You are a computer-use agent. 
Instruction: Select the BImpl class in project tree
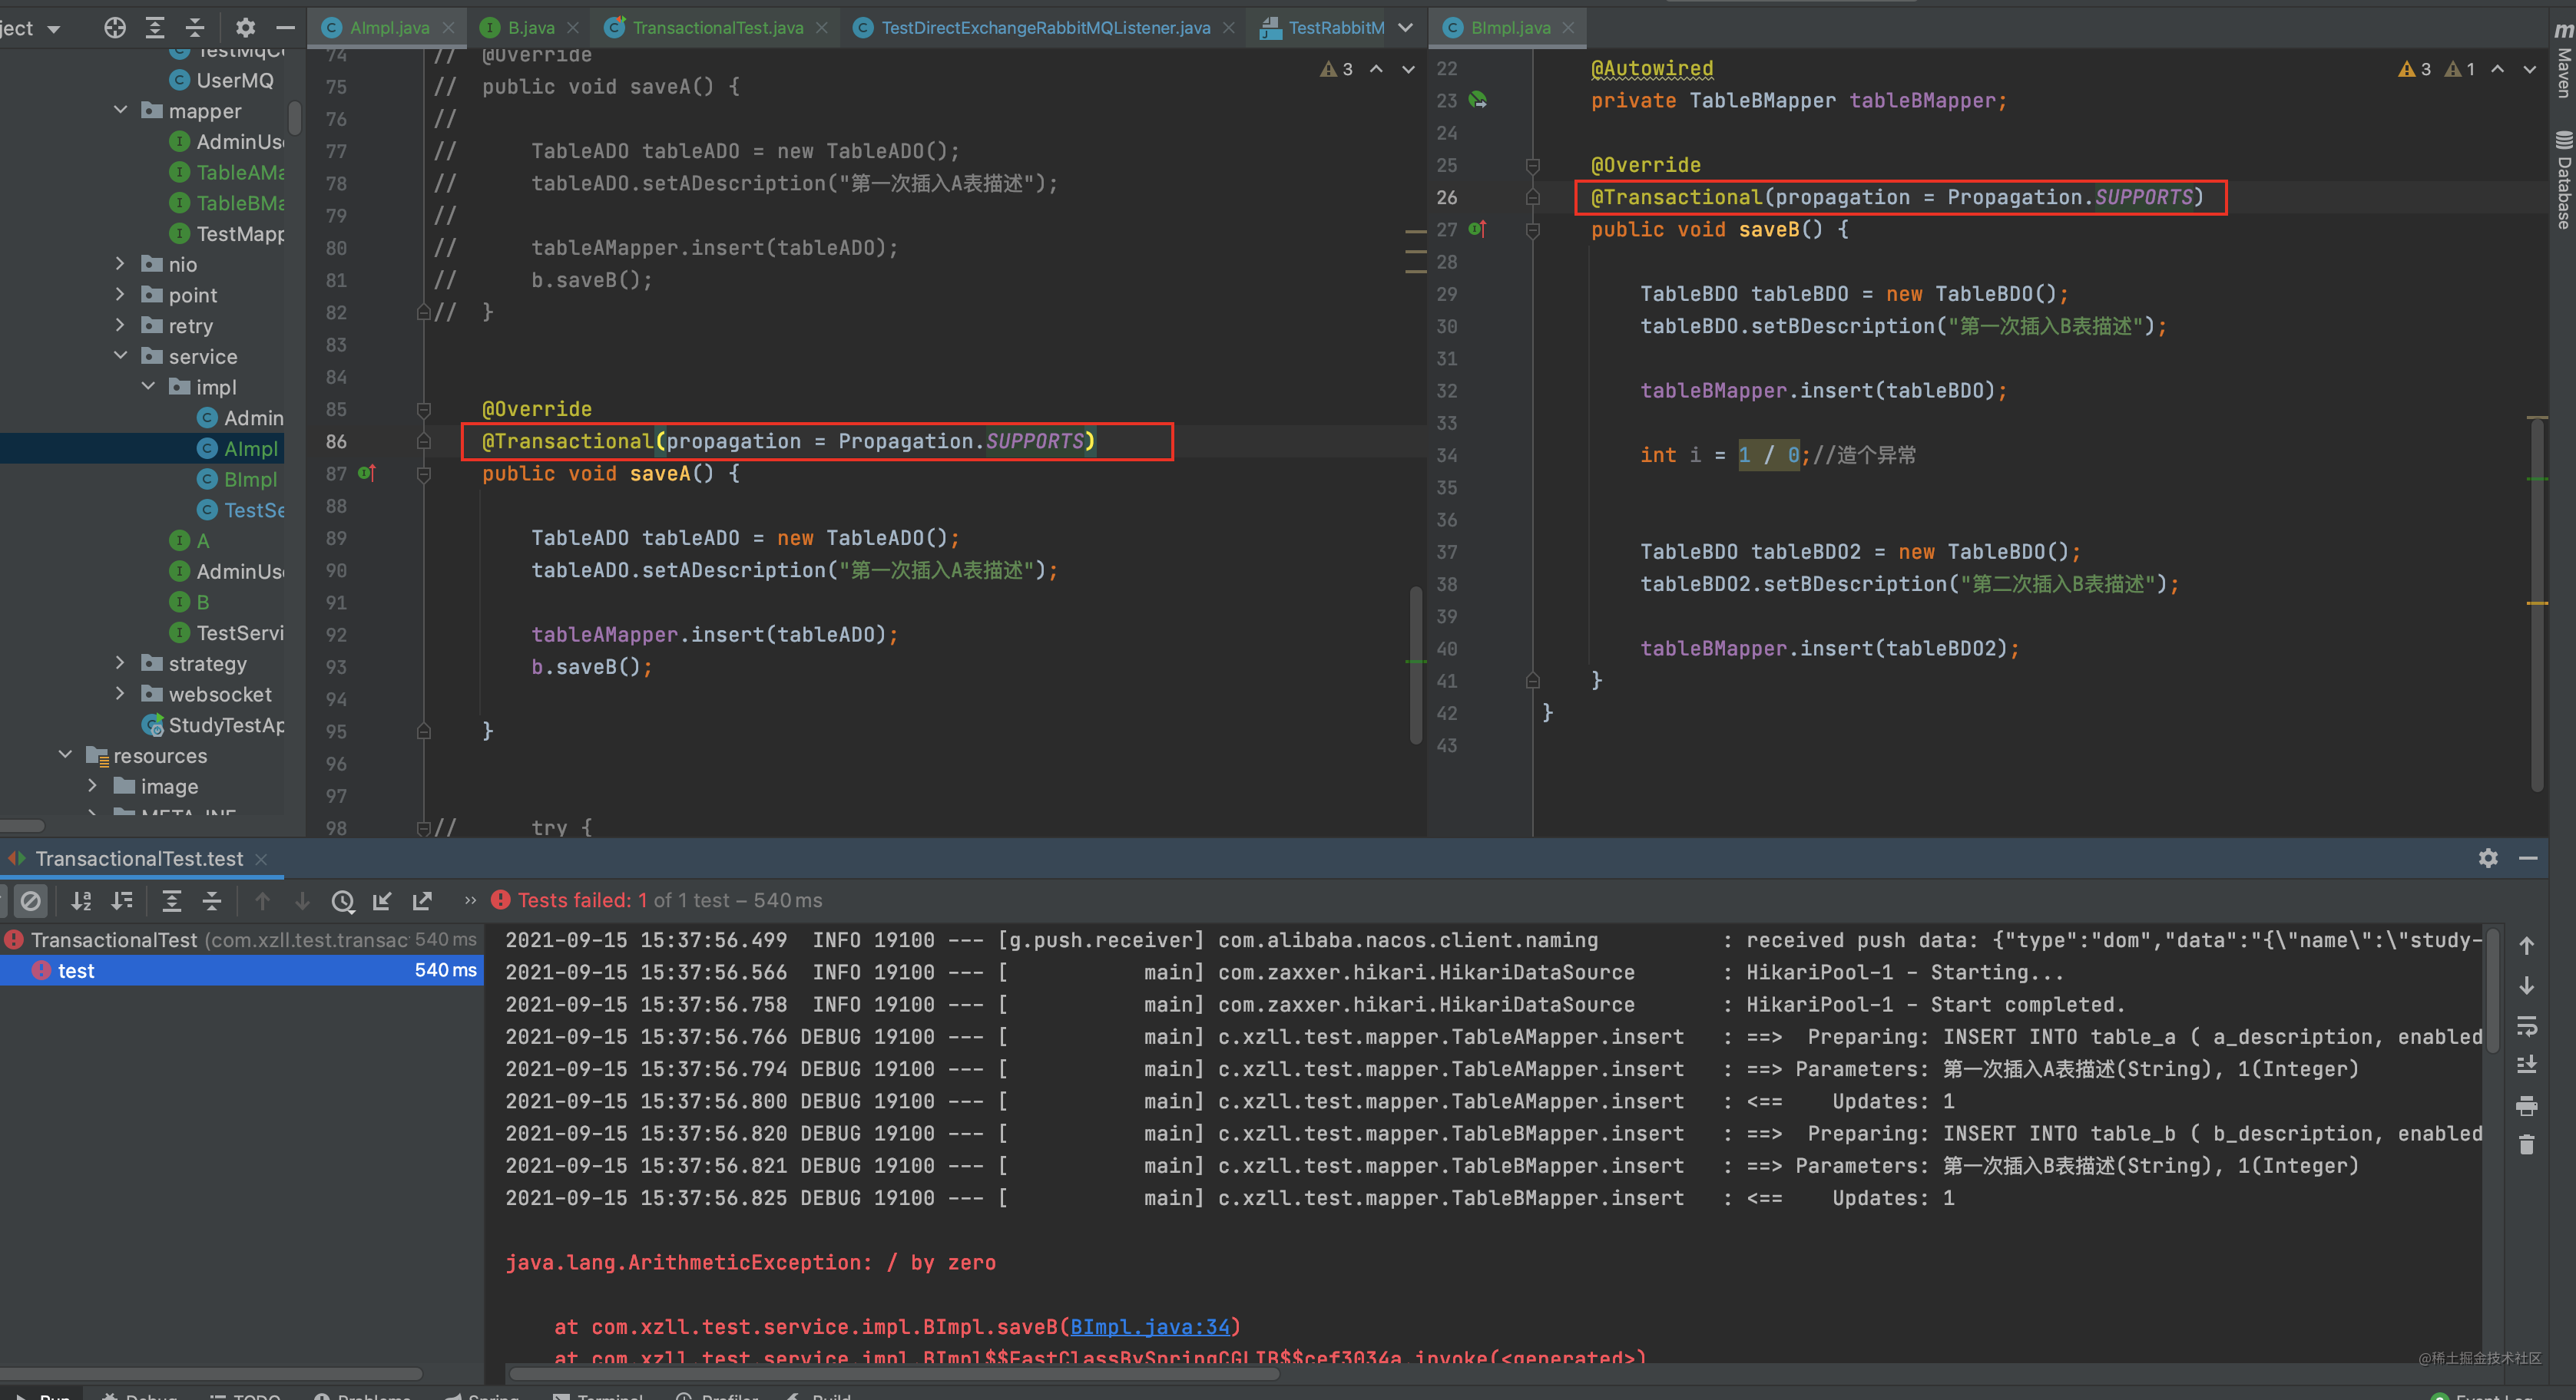[250, 479]
